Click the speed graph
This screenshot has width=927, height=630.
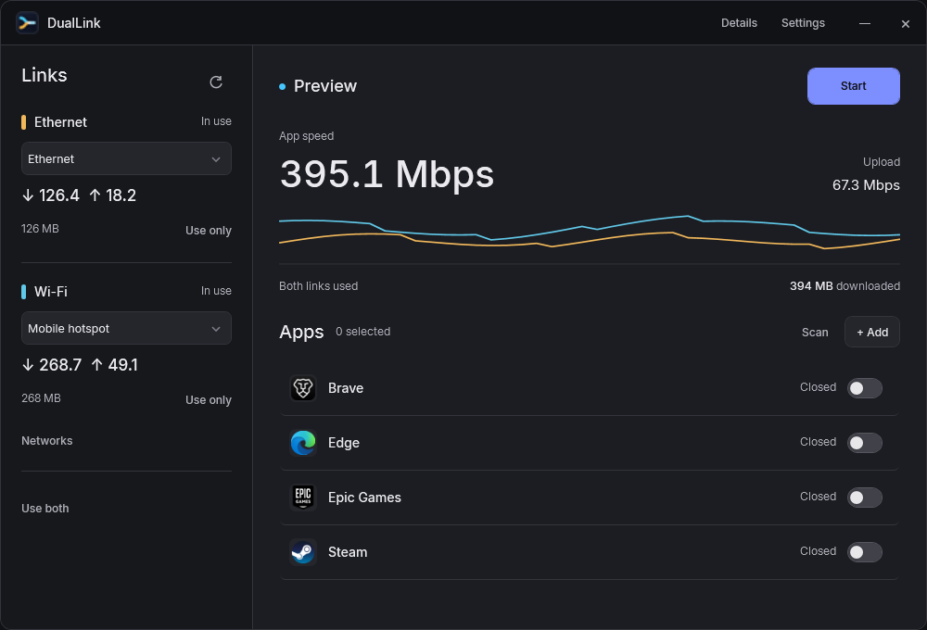[590, 233]
